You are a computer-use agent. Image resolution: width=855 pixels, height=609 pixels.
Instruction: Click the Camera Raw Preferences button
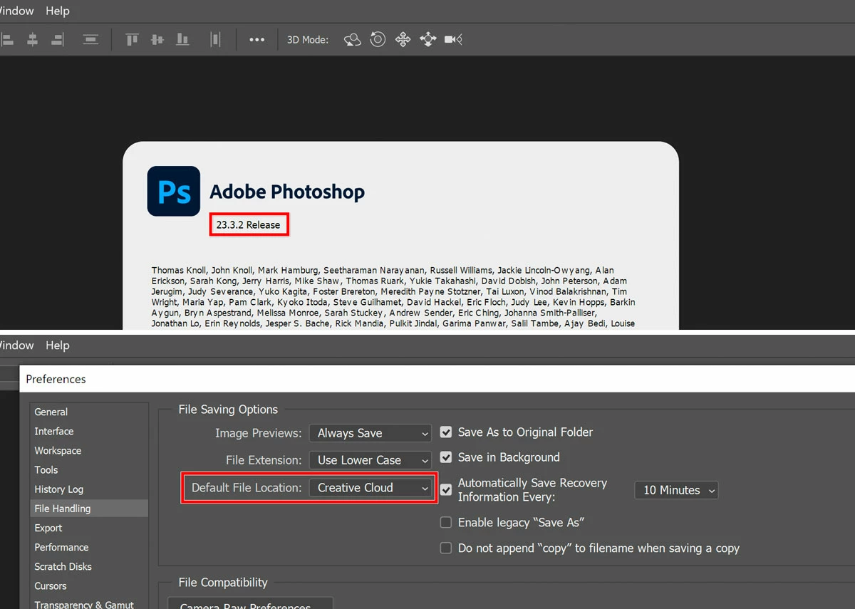click(250, 603)
